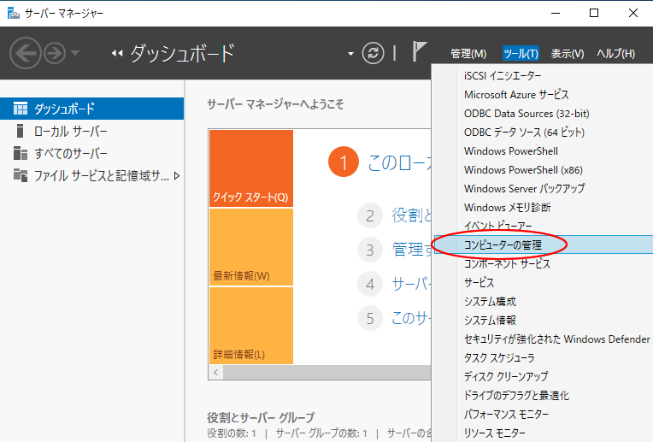Click サーバー マネージャーへようこそ heading
Image resolution: width=653 pixels, height=442 pixels.
tap(275, 103)
